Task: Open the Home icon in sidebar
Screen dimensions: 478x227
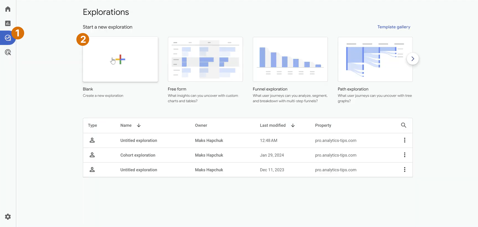Action: 8,9
